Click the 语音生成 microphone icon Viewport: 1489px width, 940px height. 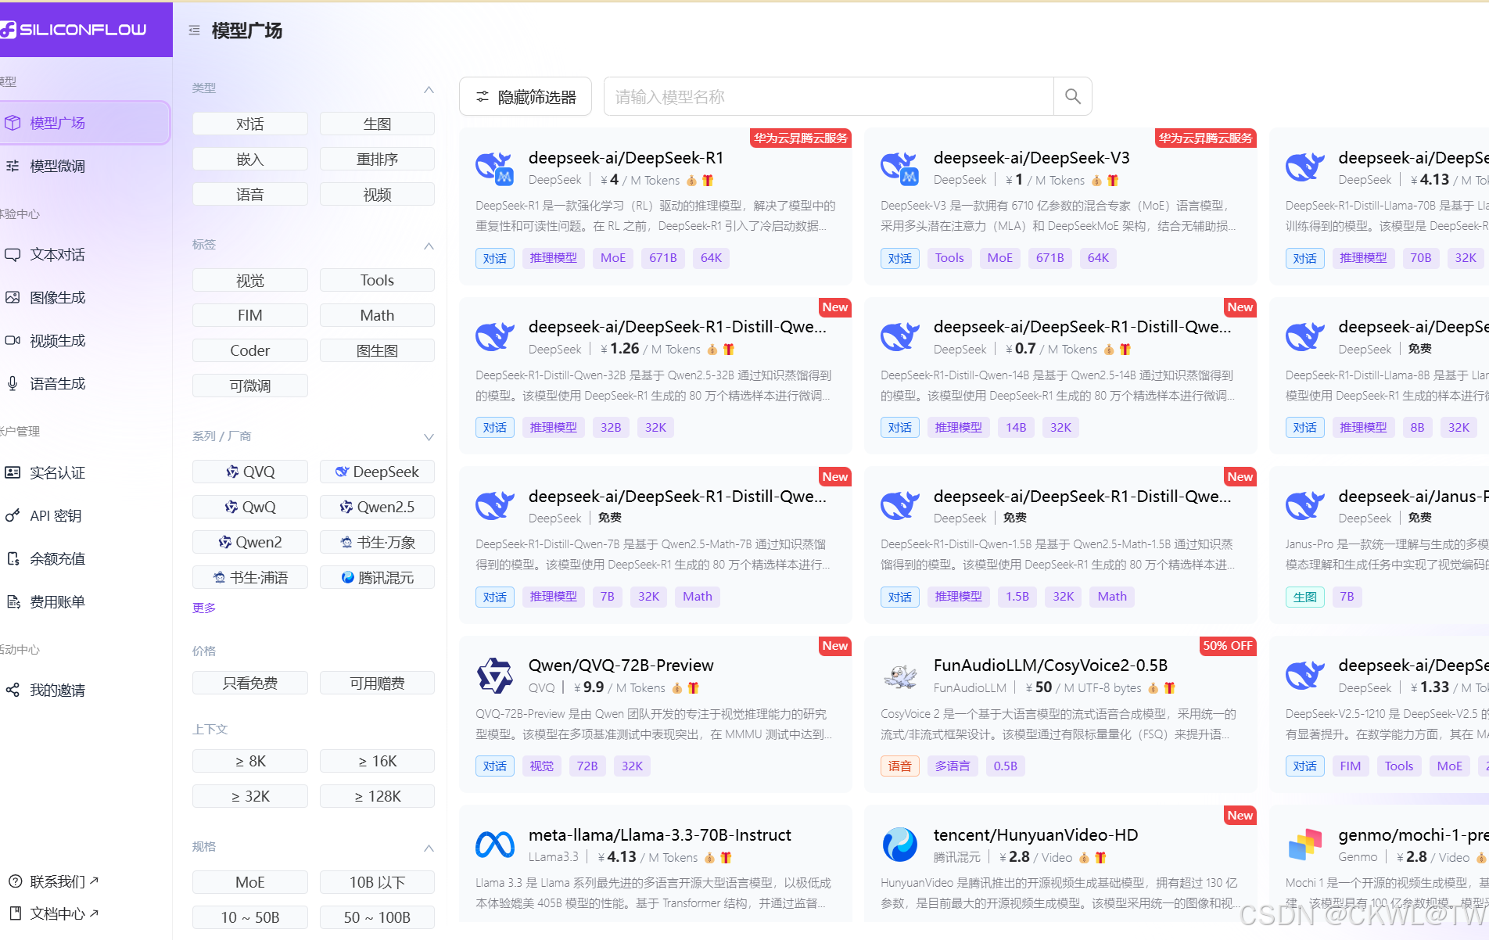tap(13, 383)
